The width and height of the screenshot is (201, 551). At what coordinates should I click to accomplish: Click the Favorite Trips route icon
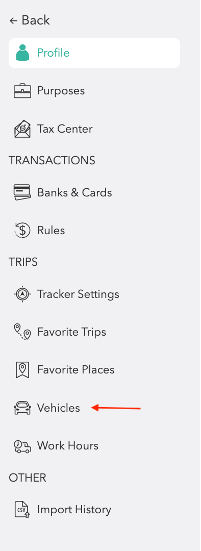pyautogui.click(x=22, y=332)
